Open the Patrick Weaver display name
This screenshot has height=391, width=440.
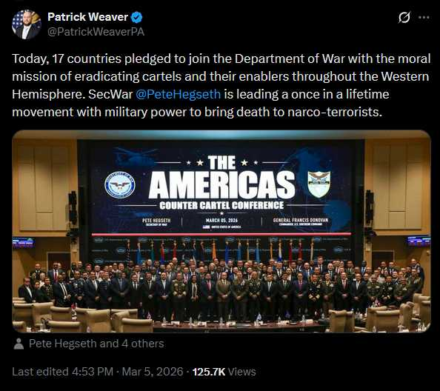(88, 17)
